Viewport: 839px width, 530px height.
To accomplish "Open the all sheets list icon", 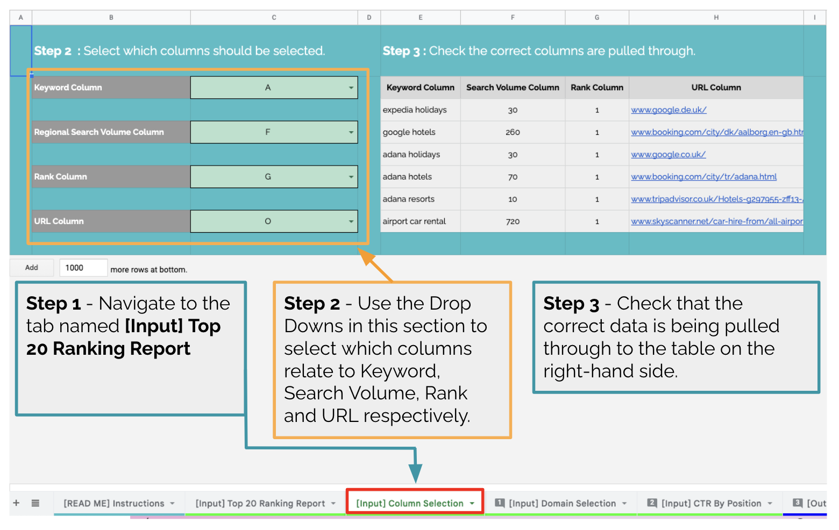I will pos(35,503).
